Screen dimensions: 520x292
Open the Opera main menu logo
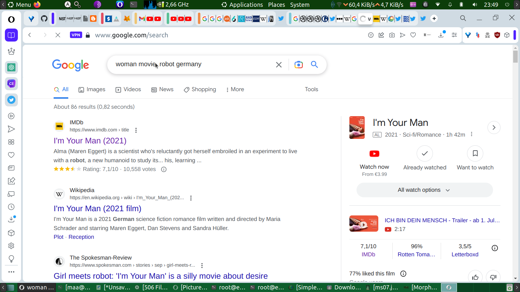pos(11,19)
